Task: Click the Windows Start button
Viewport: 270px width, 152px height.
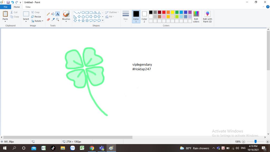Action: 5,148
